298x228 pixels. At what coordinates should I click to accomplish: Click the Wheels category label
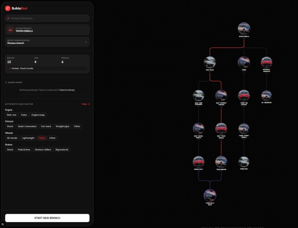[x=9, y=133]
